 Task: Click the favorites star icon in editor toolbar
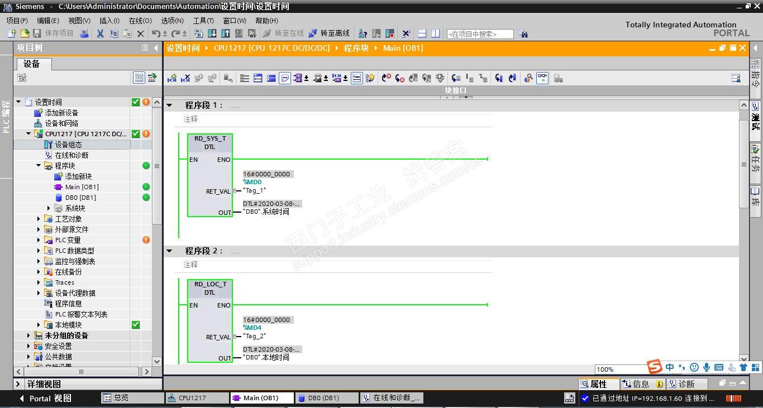point(370,78)
